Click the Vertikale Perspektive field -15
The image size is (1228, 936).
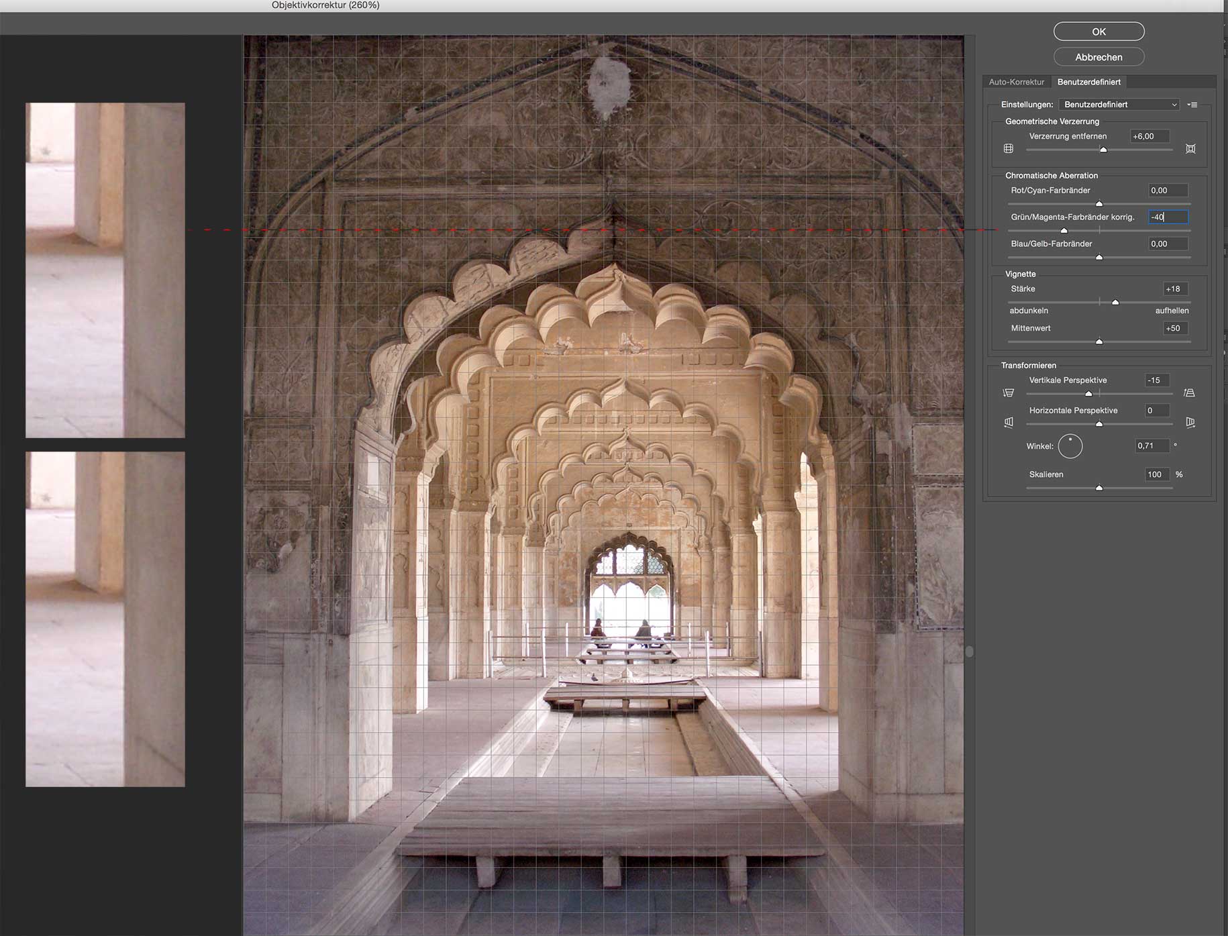(x=1157, y=380)
